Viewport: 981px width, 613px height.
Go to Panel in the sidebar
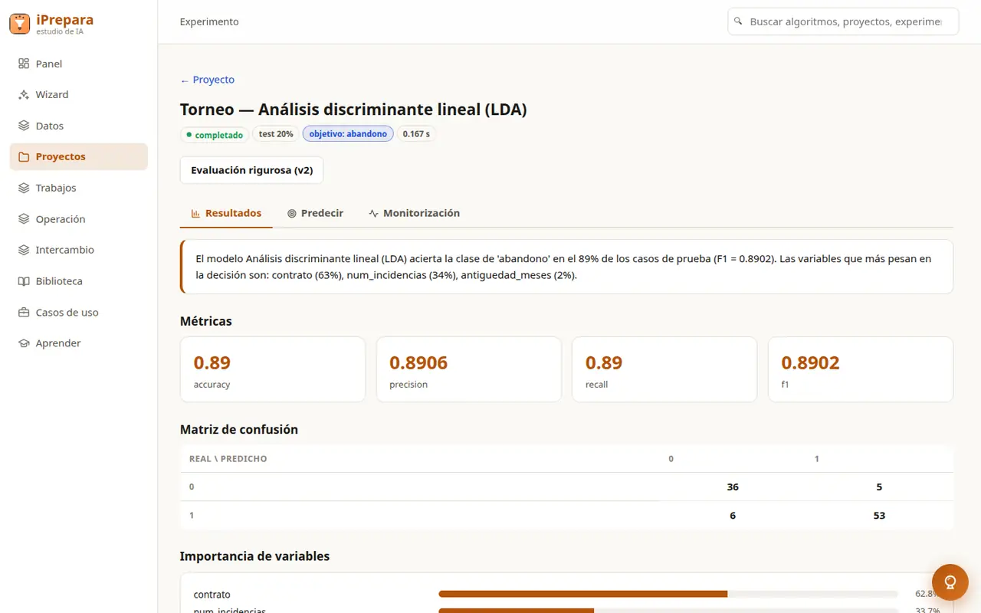(x=78, y=64)
